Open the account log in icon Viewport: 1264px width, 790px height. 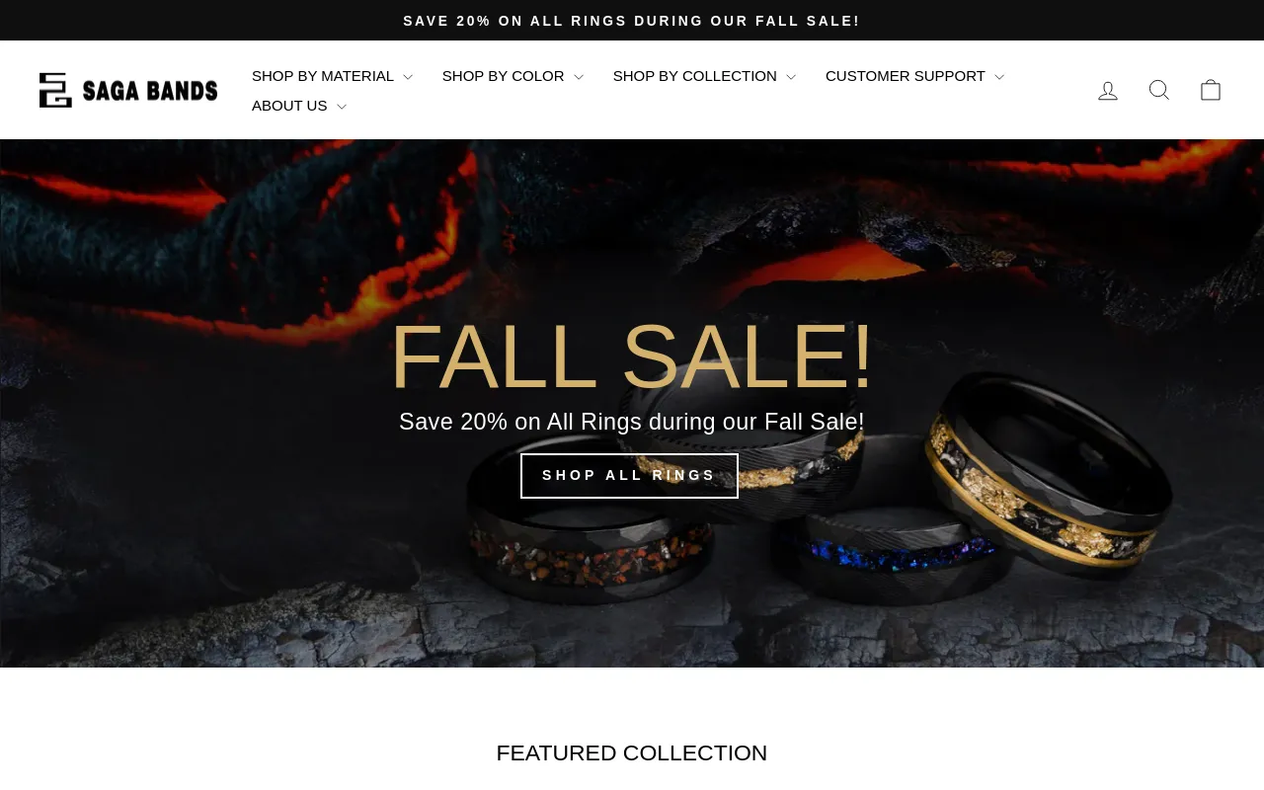point(1108,90)
